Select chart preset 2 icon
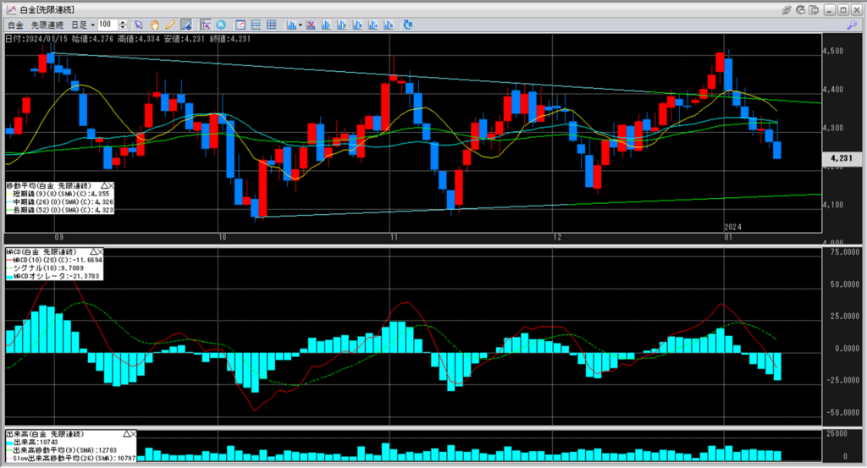The image size is (867, 468). click(x=342, y=25)
